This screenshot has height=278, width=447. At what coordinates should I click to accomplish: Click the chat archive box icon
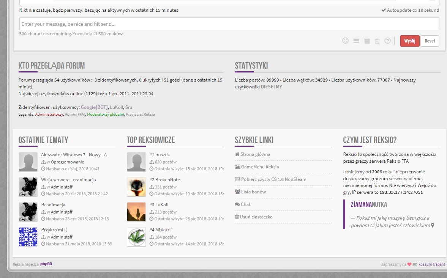tap(367, 41)
